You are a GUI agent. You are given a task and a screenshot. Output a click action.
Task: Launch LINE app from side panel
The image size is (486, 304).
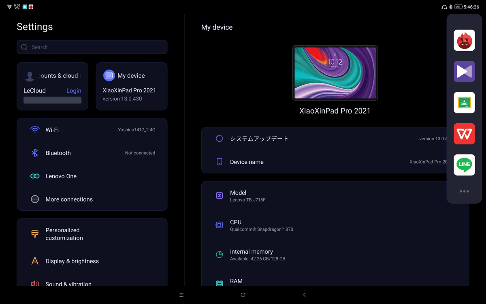[x=464, y=165]
